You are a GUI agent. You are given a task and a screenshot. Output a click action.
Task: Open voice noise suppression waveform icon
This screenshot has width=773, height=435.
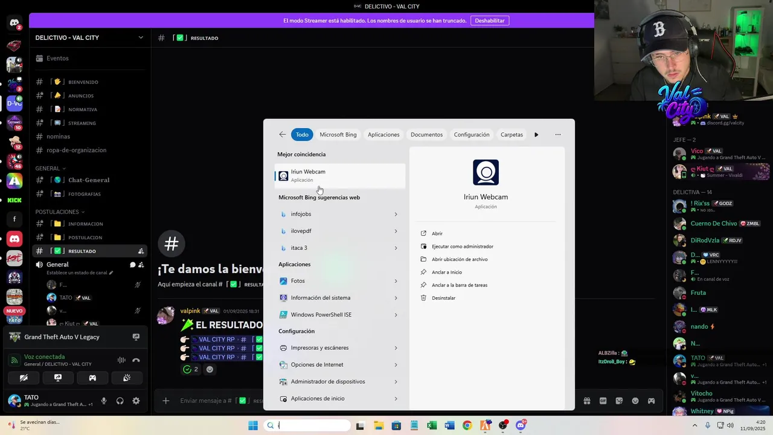coord(121,360)
